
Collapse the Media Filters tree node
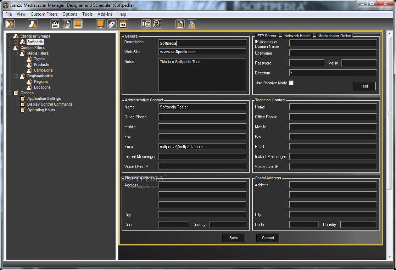tap(16, 53)
